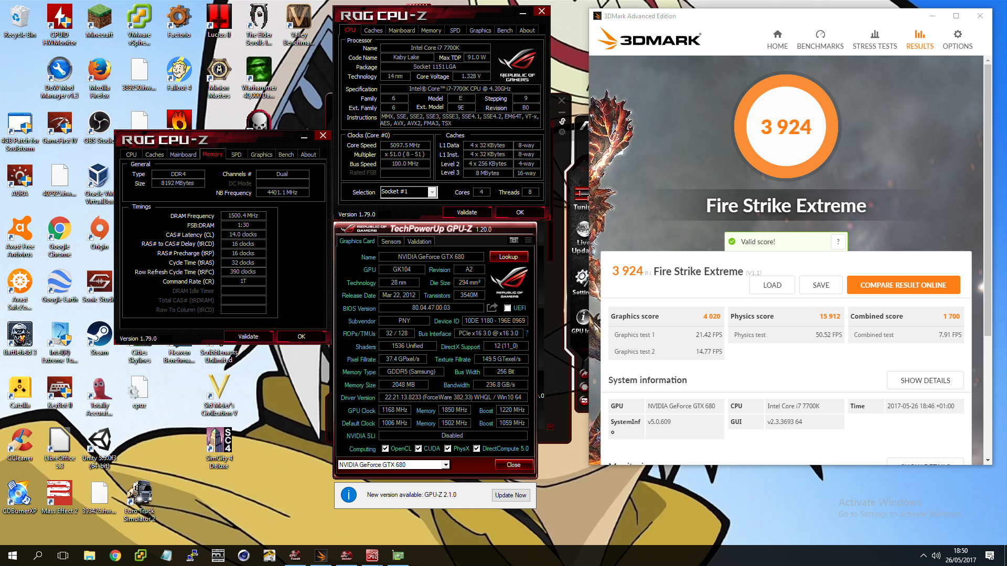
Task: Click the 3DMark taskbar icon
Action: pyautogui.click(x=321, y=556)
